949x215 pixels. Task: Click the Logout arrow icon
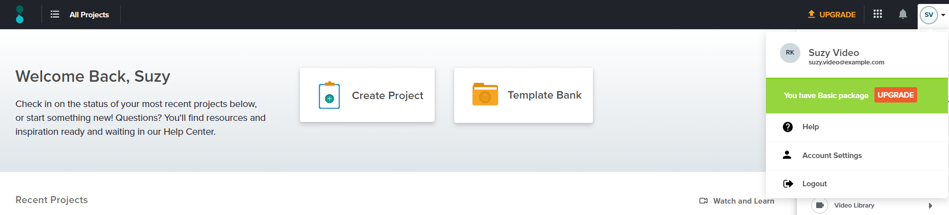tap(788, 184)
